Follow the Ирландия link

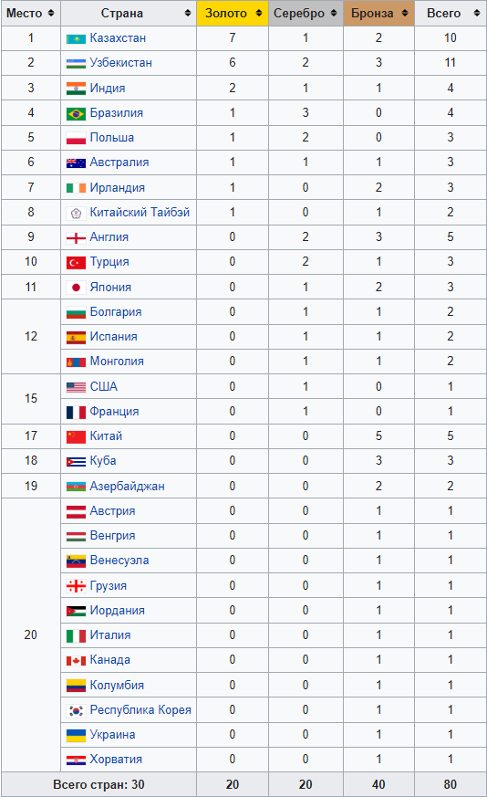point(118,188)
